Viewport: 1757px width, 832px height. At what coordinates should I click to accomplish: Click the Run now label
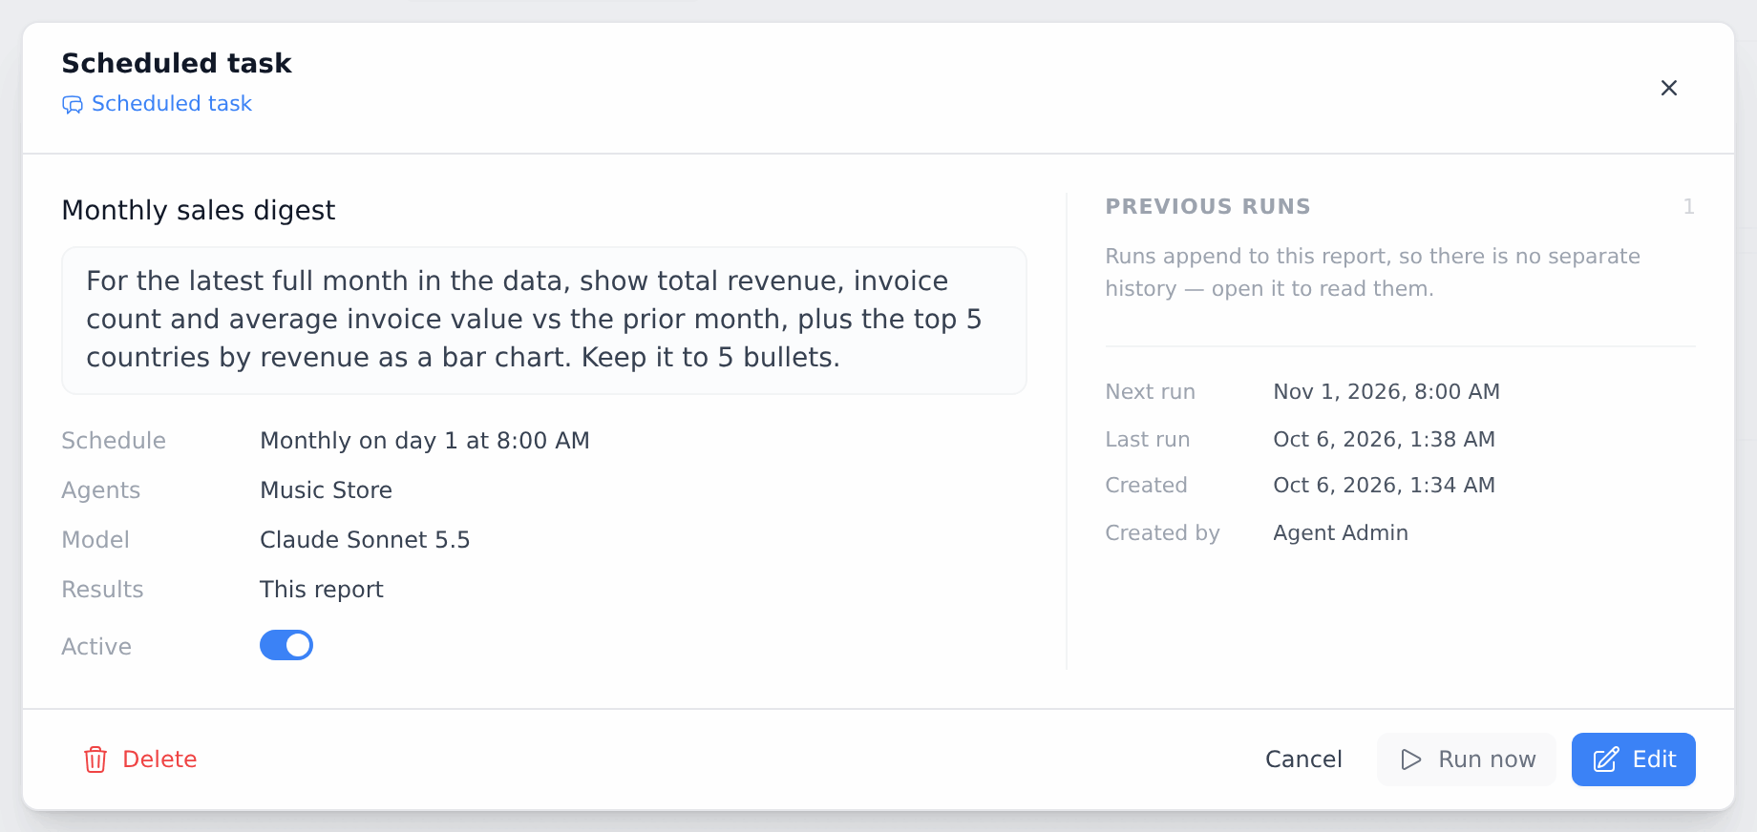click(x=1487, y=759)
